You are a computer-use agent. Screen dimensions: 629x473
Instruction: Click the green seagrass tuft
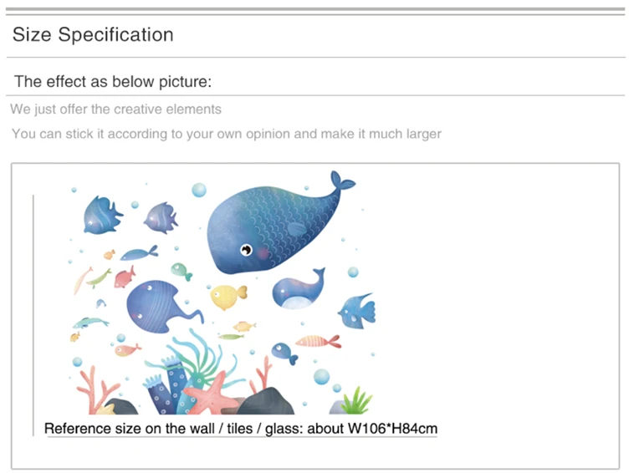click(357, 401)
